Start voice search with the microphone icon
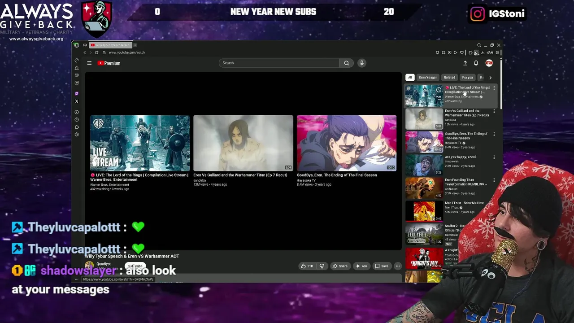This screenshot has height=323, width=574. click(x=362, y=63)
